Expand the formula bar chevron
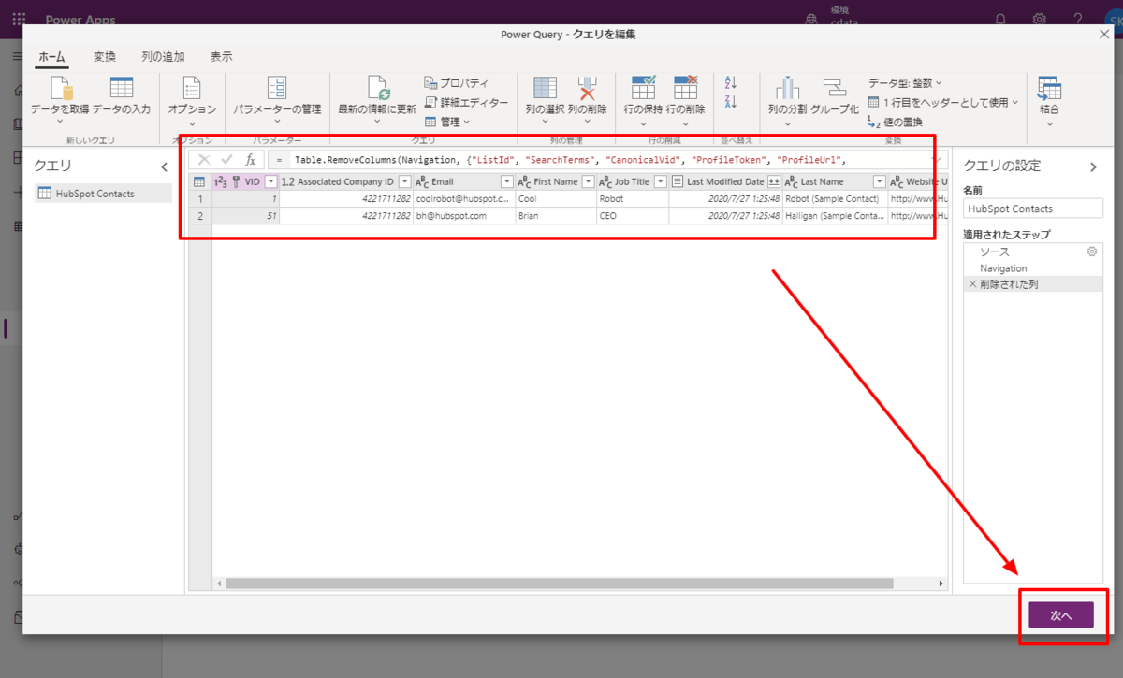 click(938, 160)
